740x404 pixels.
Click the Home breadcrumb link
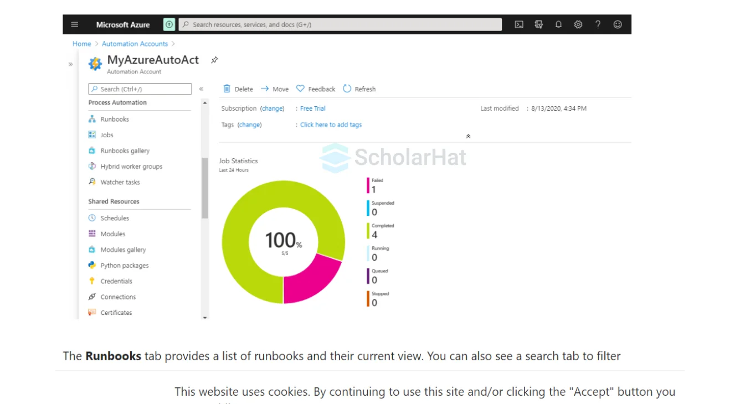click(x=82, y=44)
